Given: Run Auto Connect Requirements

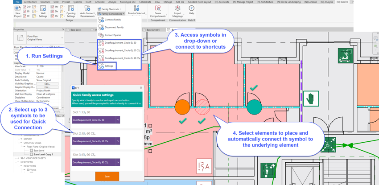Looking at the screenshot, I should coord(87,11).
